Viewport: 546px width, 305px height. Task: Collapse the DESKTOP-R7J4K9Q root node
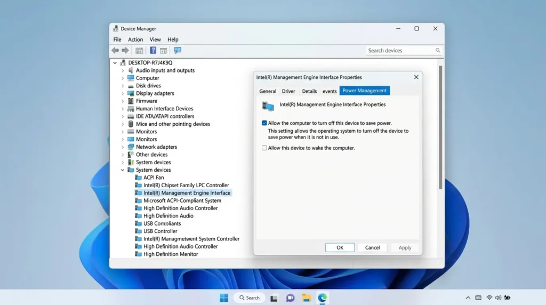coord(115,63)
